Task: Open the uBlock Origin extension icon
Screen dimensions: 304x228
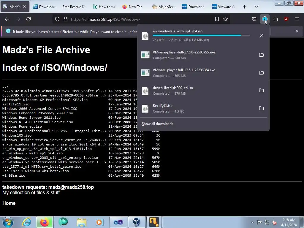Action: 286,19
